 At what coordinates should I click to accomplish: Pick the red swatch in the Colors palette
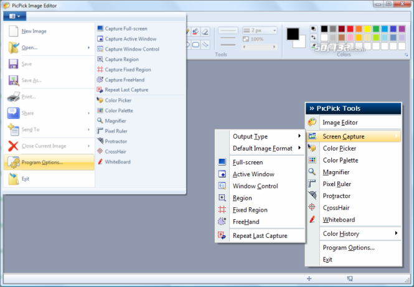click(x=350, y=29)
